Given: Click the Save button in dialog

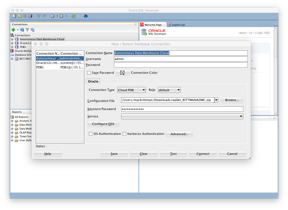Looking at the screenshot, I should coord(114,154).
